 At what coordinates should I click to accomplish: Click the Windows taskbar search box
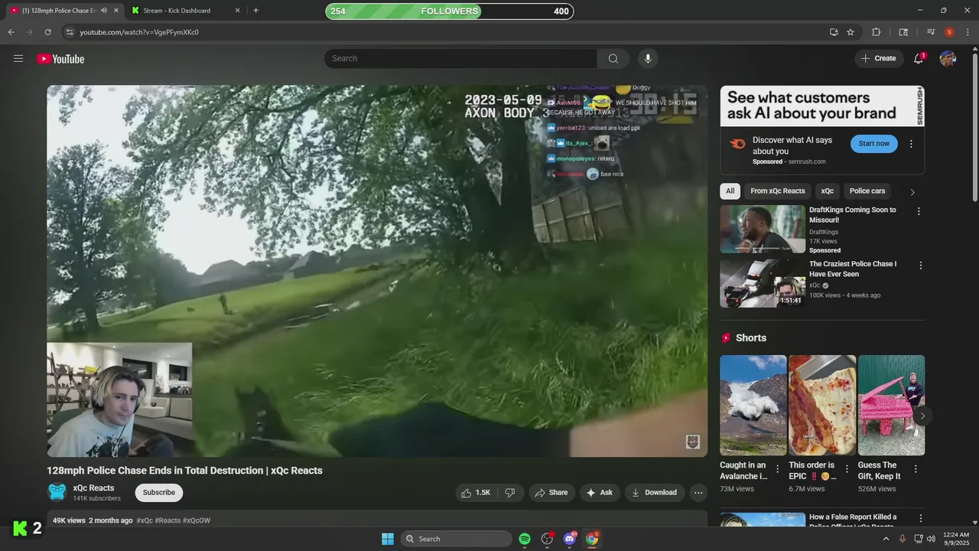[x=456, y=539]
